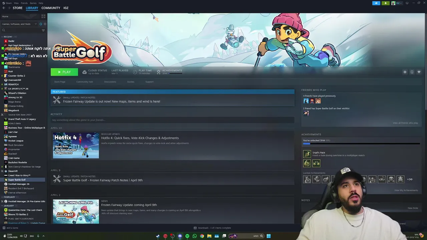Image resolution: width=427 pixels, height=240 pixels.
Task: Open advanced library filter options
Action: (x=43, y=30)
